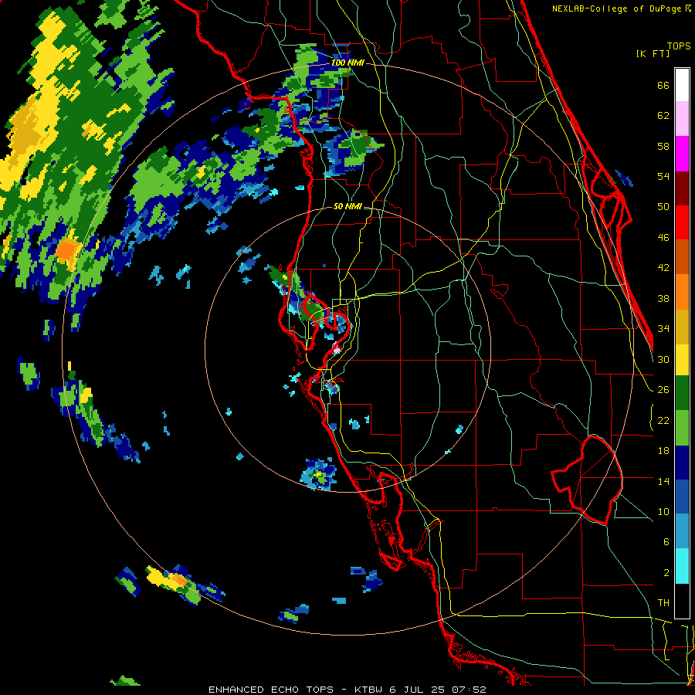Image resolution: width=695 pixels, height=695 pixels.
Task: Click the white swatch at 66 K FT
Action: click(x=682, y=85)
